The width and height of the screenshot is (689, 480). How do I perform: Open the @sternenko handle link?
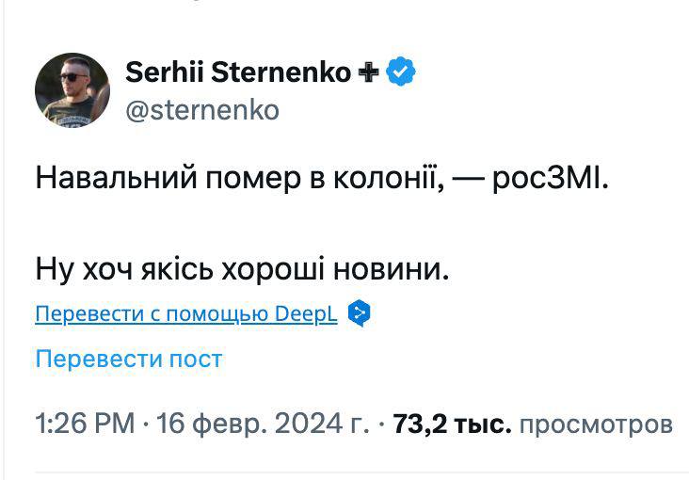201,110
